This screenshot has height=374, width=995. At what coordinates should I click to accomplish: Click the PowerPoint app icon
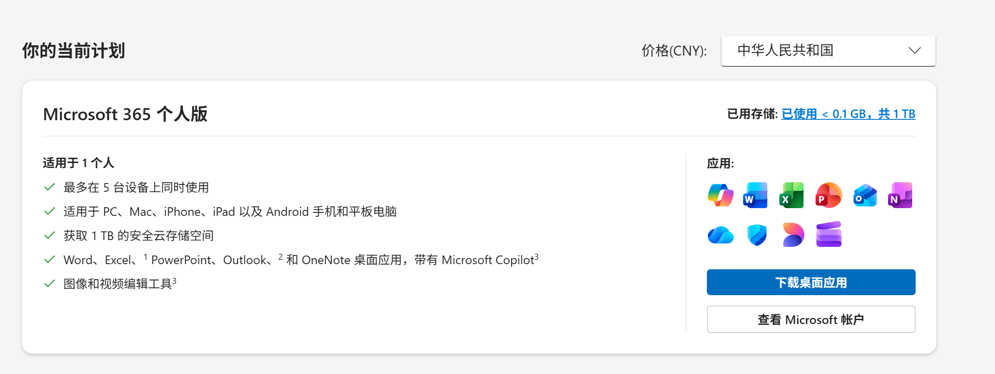point(829,195)
